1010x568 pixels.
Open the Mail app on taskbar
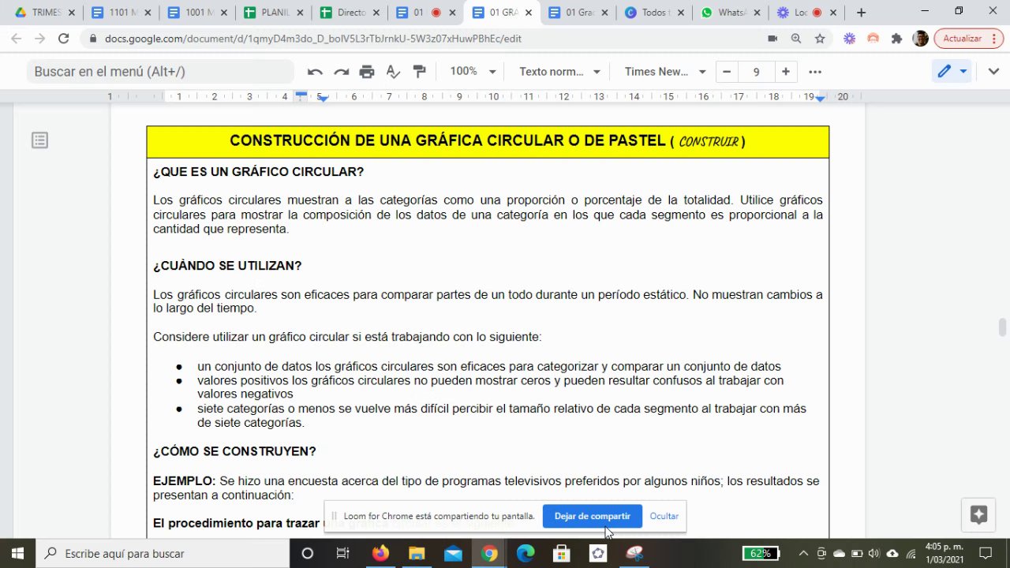452,553
